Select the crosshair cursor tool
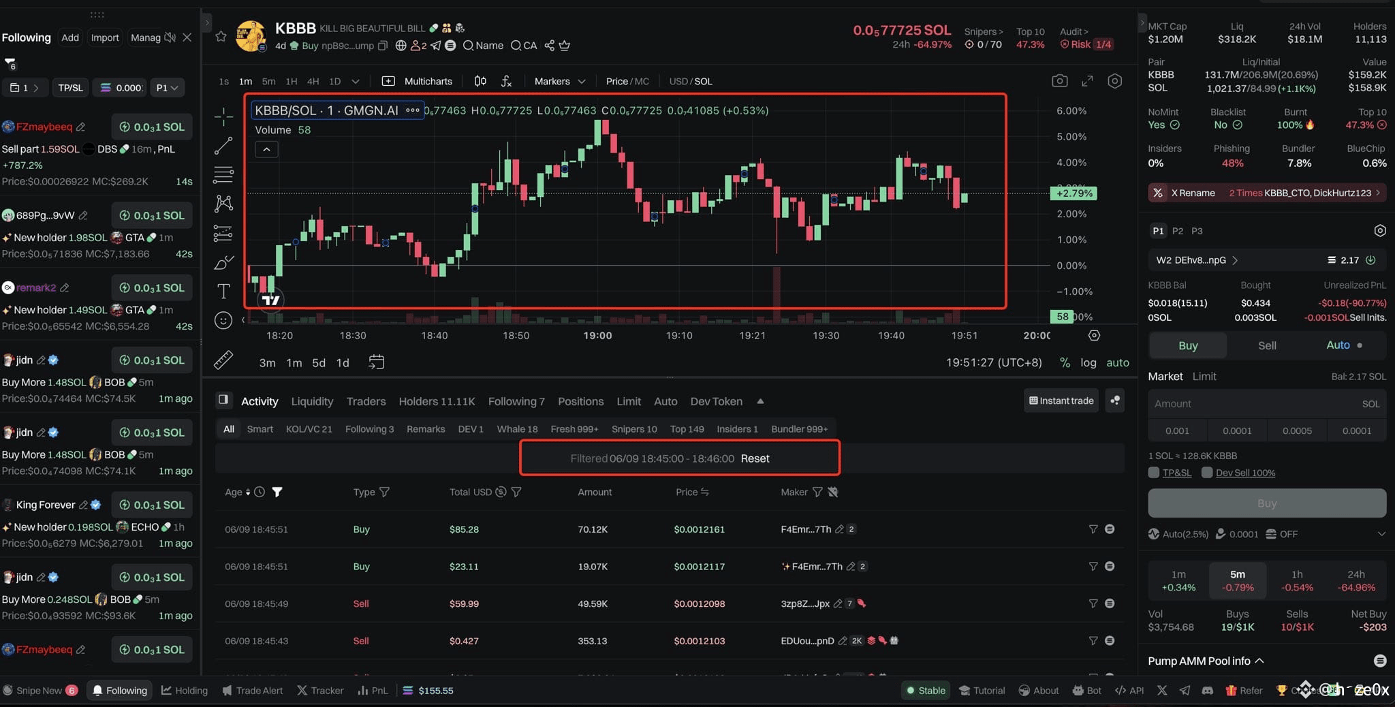Viewport: 1395px width, 707px height. [223, 117]
